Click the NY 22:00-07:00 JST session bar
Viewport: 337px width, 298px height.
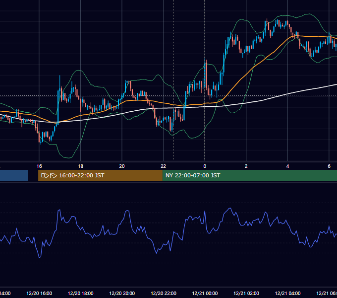[249, 175]
